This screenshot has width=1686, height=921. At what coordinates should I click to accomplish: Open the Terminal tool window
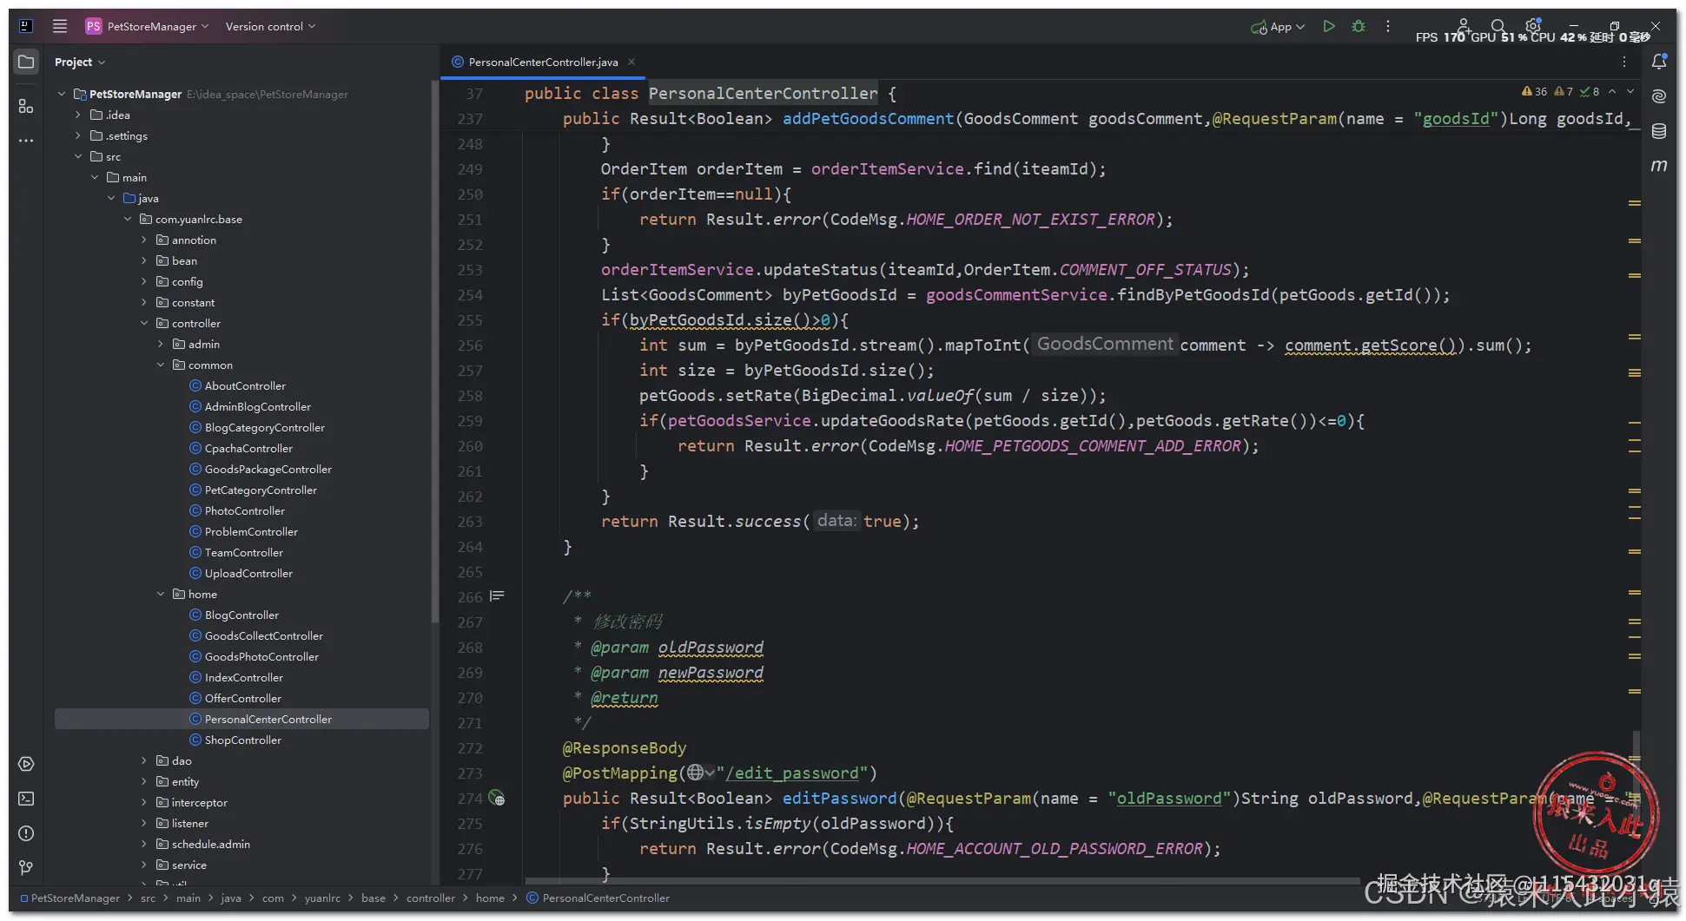click(x=26, y=799)
